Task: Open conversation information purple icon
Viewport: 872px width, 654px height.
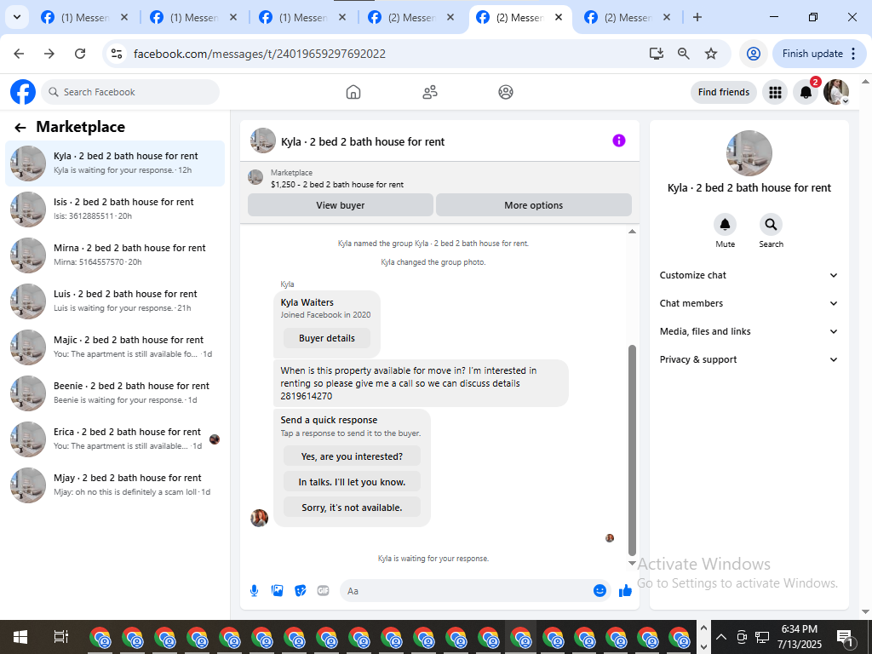Action: click(x=619, y=141)
